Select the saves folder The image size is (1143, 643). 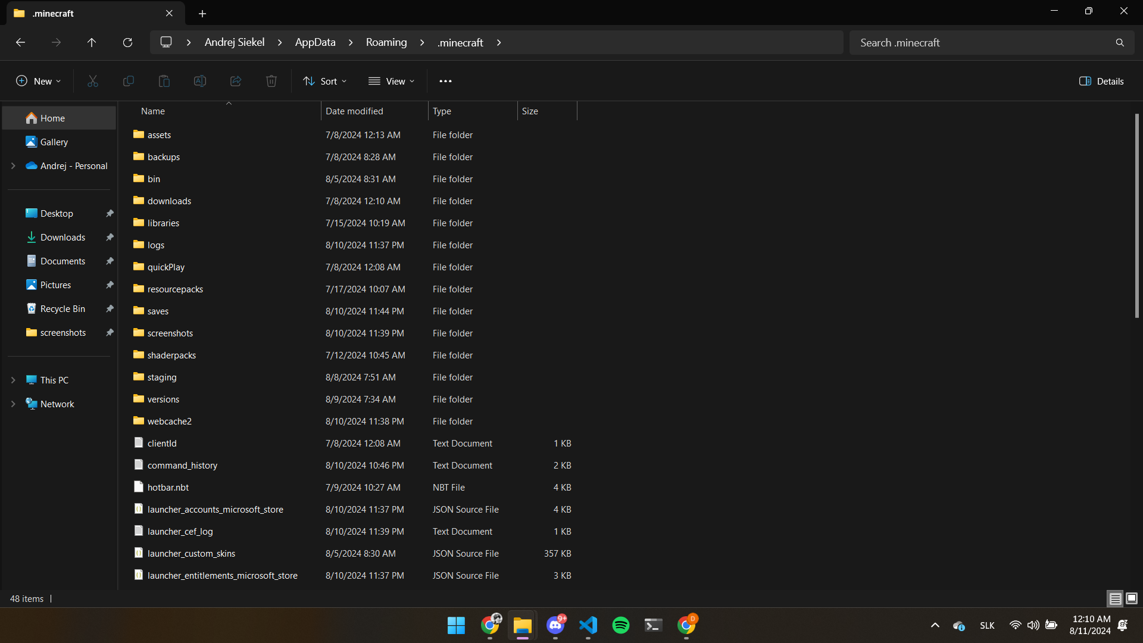[x=351, y=311]
